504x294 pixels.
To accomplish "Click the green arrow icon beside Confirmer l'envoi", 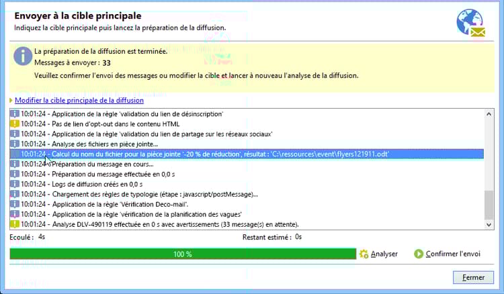I will 419,254.
